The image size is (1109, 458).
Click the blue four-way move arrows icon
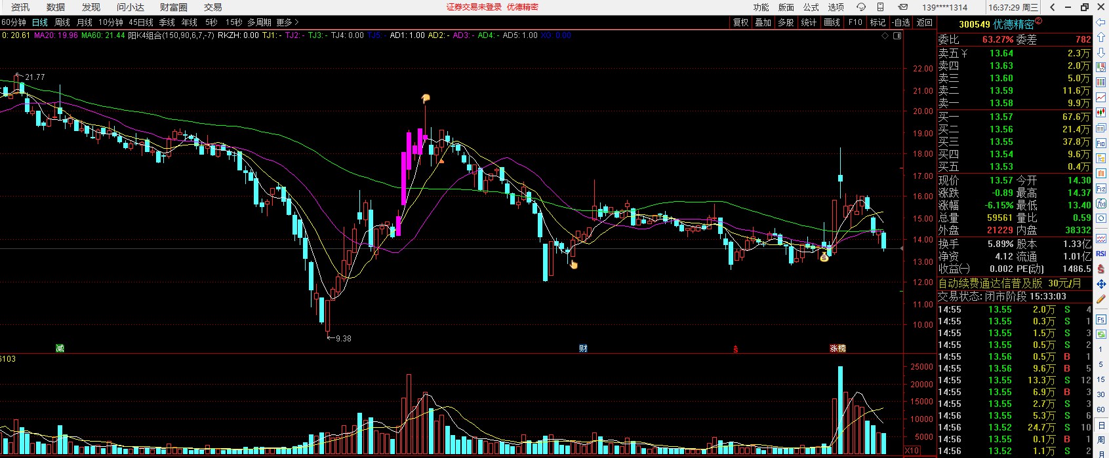(x=1101, y=284)
